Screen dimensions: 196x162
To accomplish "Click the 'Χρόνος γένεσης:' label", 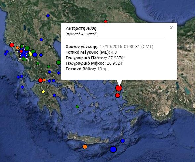I will click(82, 47).
